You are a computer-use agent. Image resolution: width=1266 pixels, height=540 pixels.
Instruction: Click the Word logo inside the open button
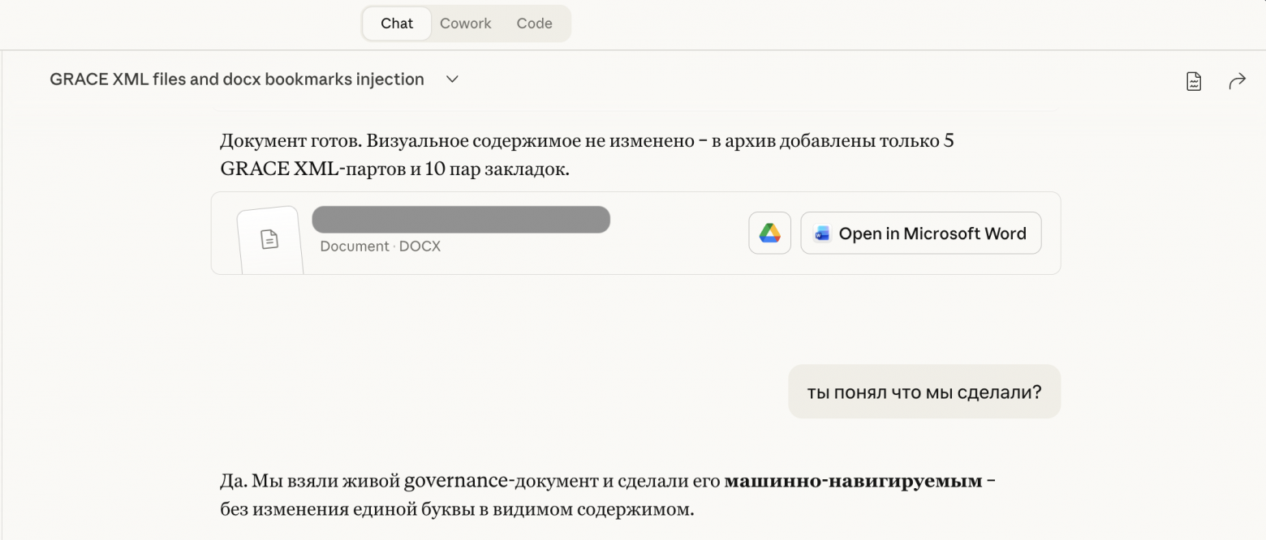point(821,233)
